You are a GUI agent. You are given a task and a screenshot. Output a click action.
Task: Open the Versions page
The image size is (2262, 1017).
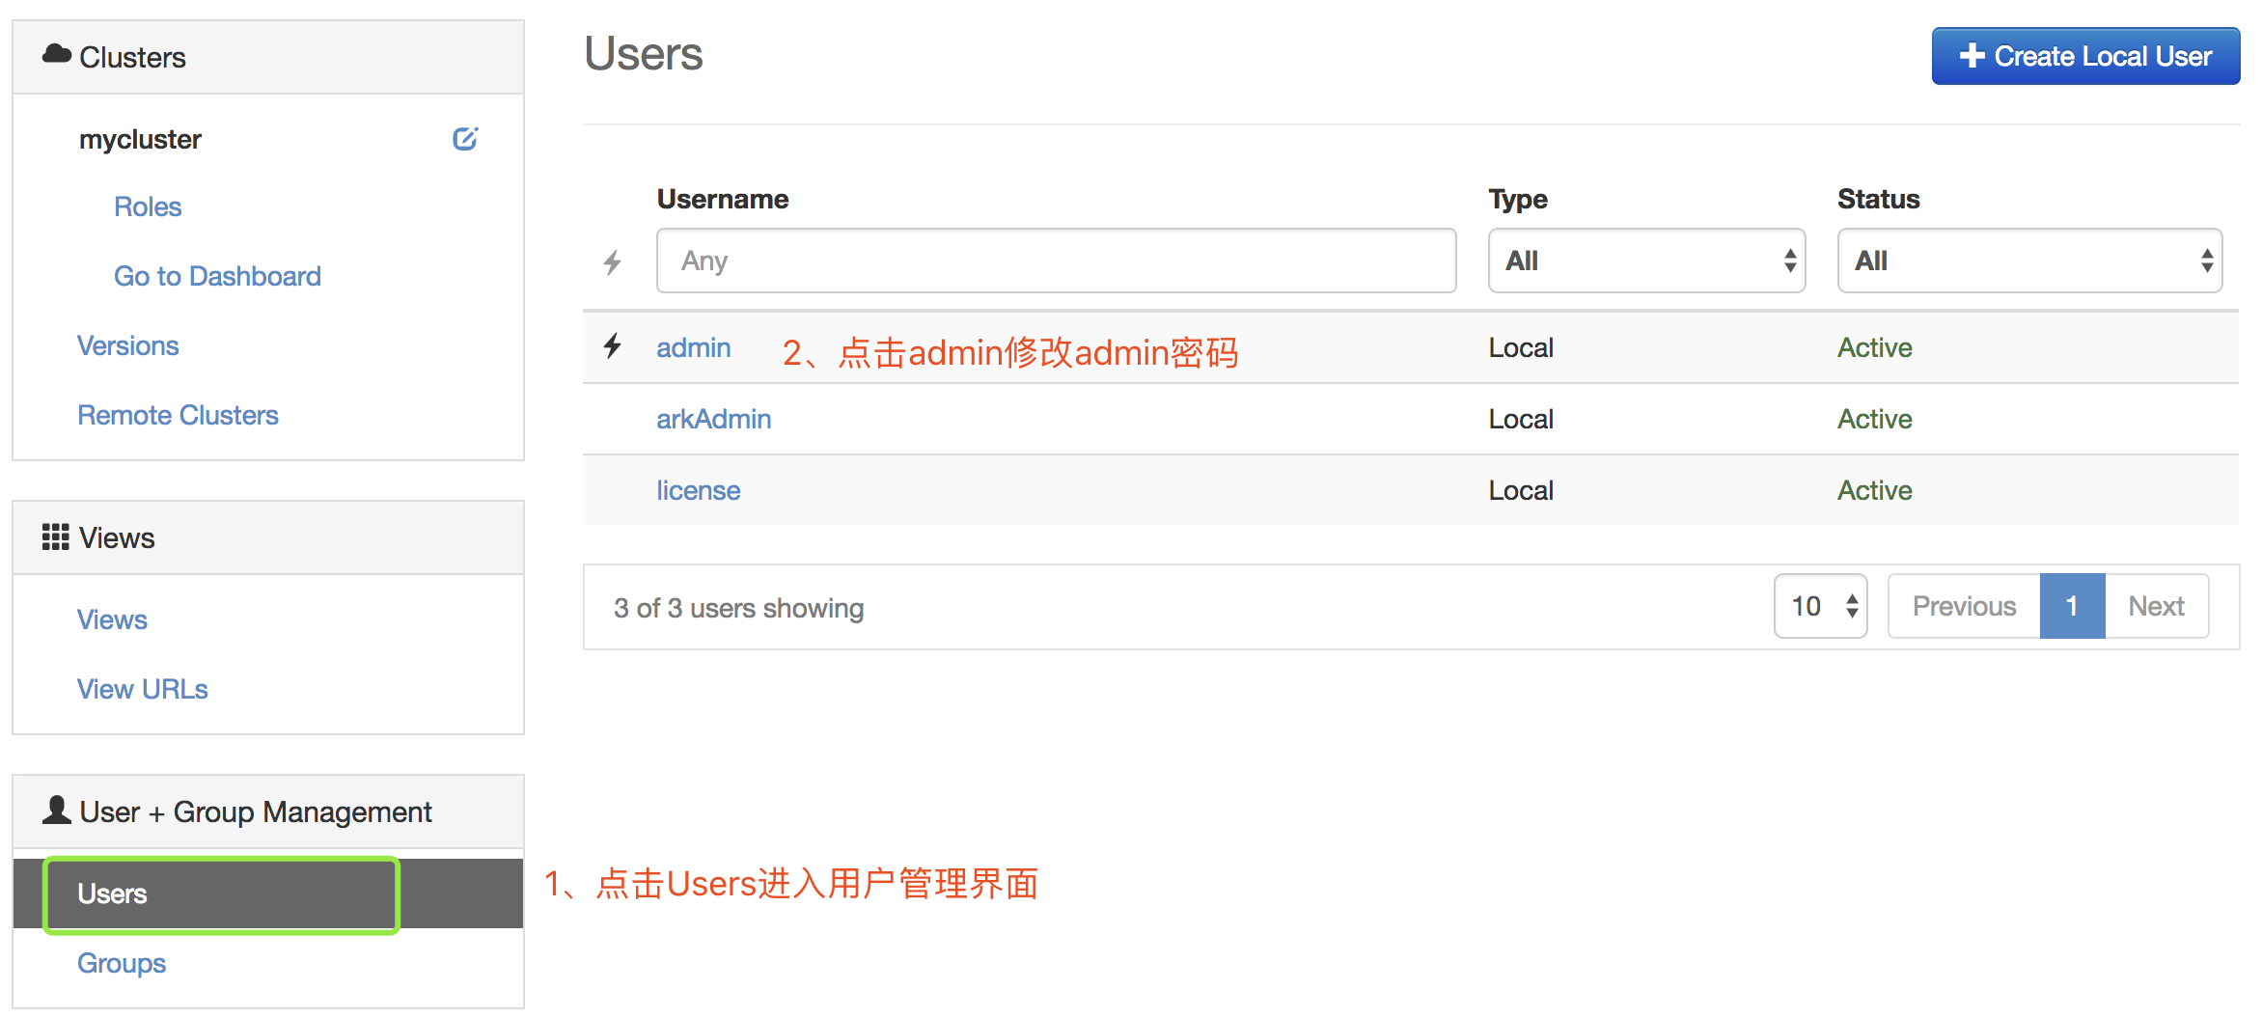coord(128,345)
